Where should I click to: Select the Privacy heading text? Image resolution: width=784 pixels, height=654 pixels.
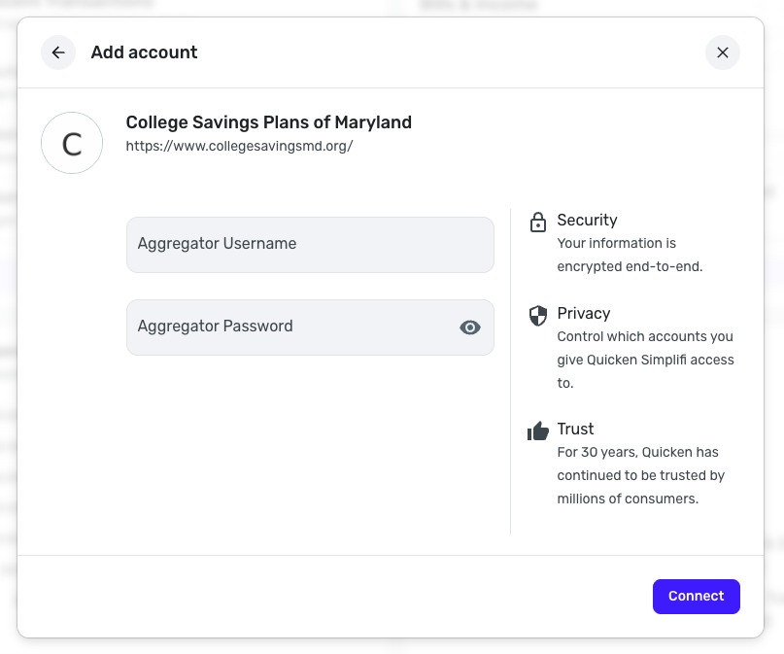pos(583,314)
